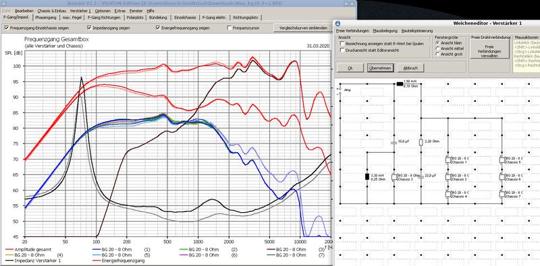Click the Übernehmen button

(380, 68)
